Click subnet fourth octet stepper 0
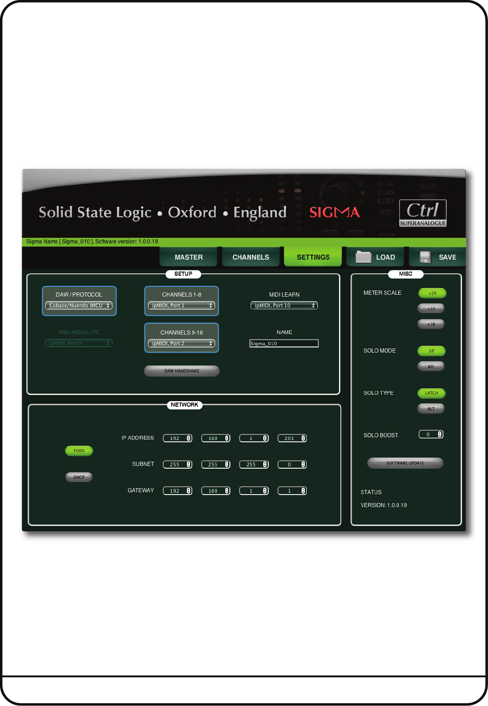Viewport: 488px width, 706px height. pyautogui.click(x=292, y=464)
